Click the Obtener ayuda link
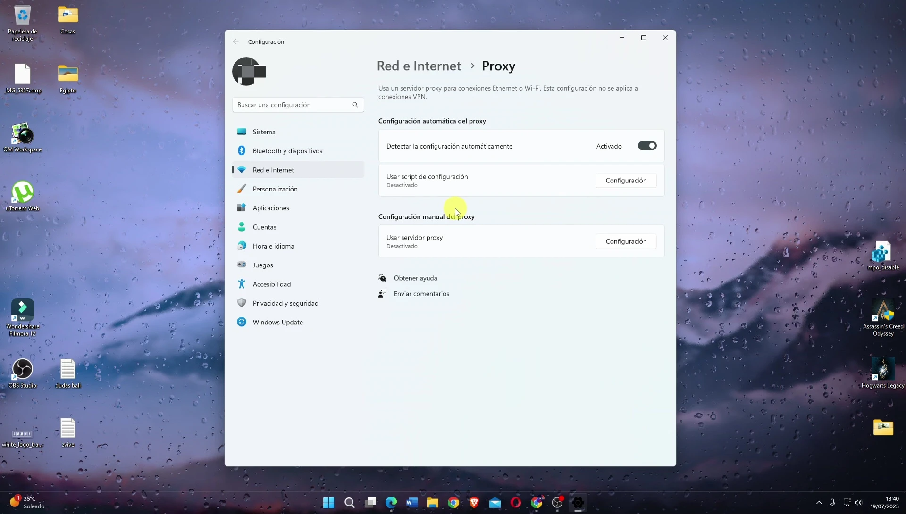Image resolution: width=906 pixels, height=514 pixels. click(x=415, y=278)
